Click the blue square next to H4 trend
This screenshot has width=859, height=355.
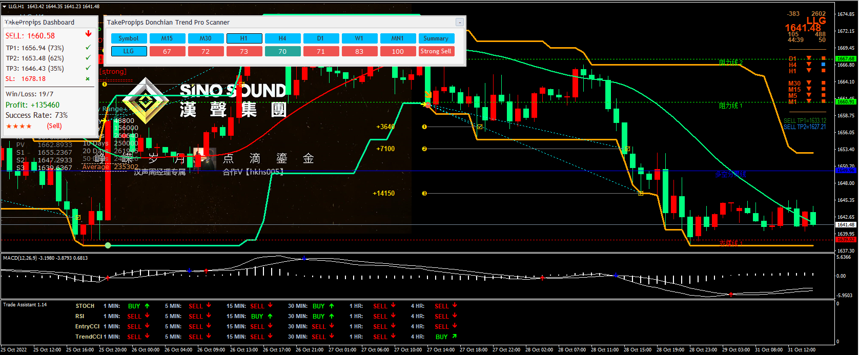click(x=824, y=65)
